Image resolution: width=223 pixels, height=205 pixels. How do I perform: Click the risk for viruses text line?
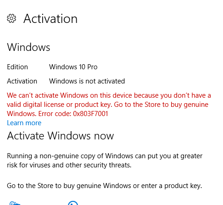click(x=69, y=165)
